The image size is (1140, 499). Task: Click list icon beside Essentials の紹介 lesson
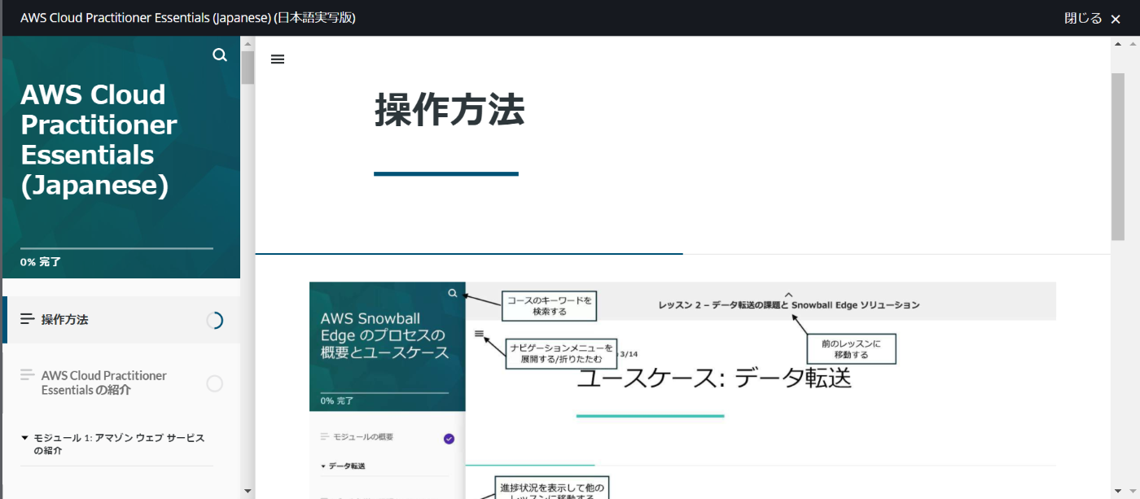(x=28, y=374)
